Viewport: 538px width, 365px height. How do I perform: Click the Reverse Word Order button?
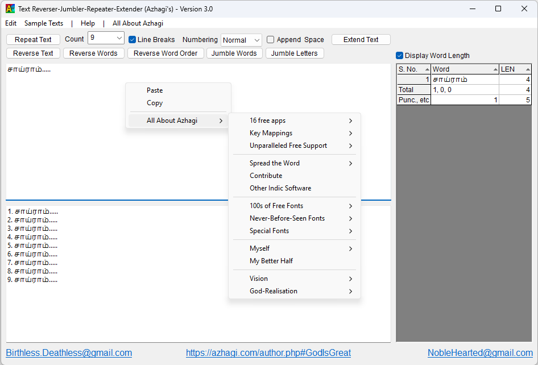(165, 53)
